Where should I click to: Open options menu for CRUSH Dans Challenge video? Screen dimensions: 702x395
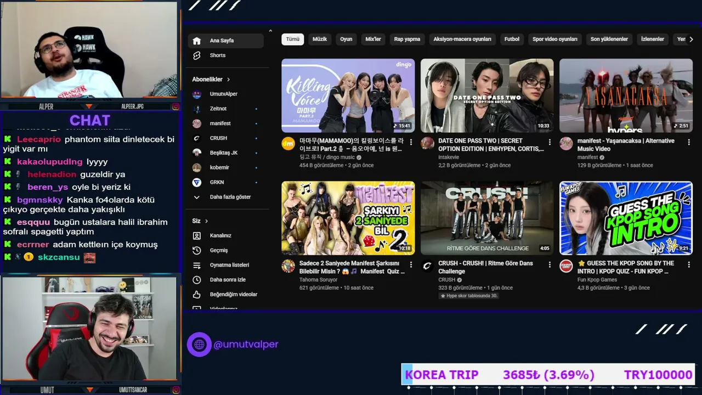click(550, 264)
